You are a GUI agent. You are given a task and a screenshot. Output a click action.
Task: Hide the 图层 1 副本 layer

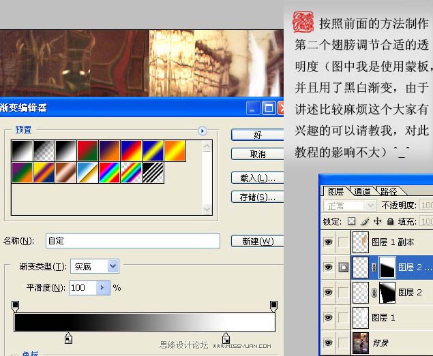(x=328, y=242)
